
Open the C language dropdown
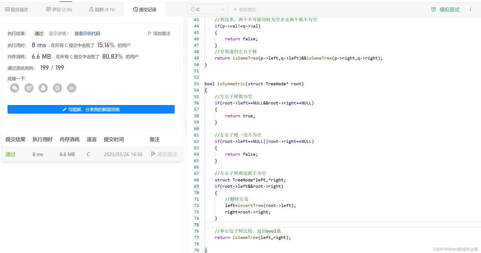click(208, 9)
